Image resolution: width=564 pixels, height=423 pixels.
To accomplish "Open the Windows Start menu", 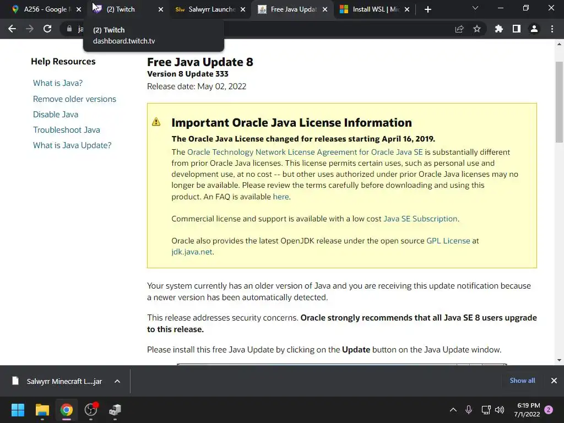I will (18, 410).
